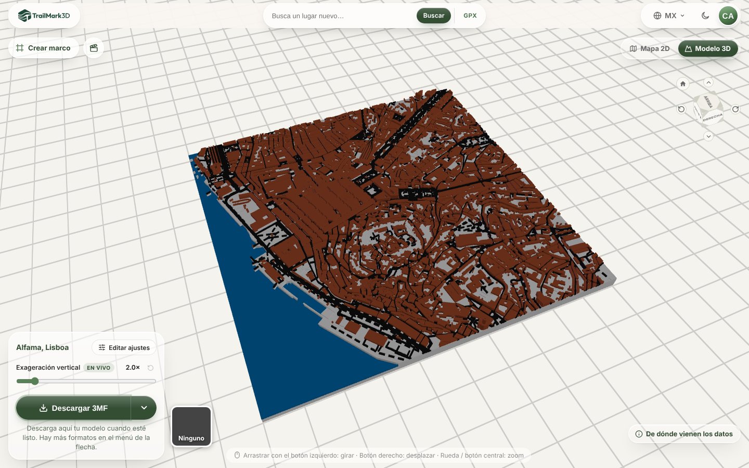This screenshot has width=749, height=468.
Task: Click the Buscar search button
Action: pyautogui.click(x=434, y=16)
